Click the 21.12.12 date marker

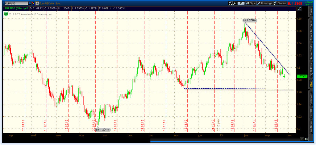[213, 126]
